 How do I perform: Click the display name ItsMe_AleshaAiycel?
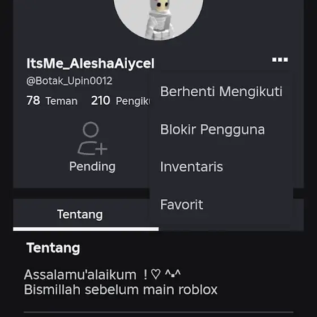(x=91, y=63)
